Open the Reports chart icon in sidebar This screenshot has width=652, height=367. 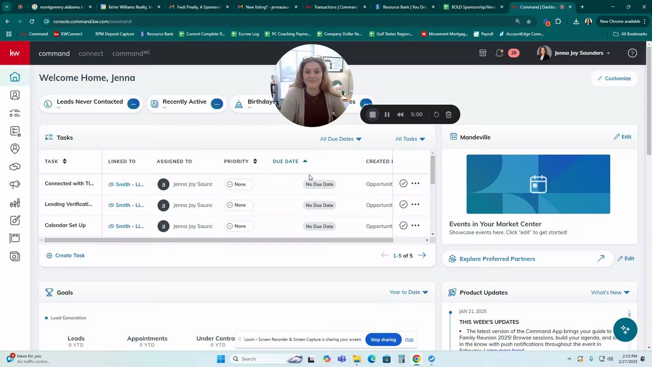[15, 203]
